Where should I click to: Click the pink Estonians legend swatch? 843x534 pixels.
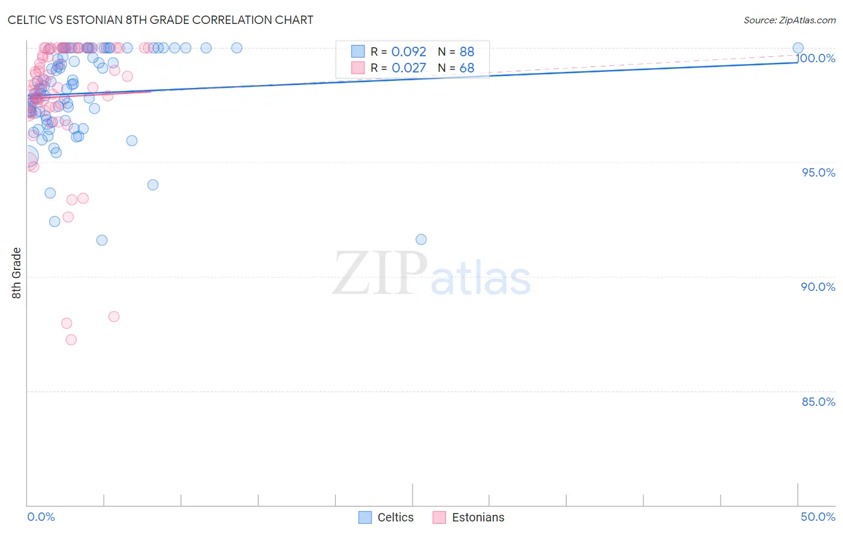tap(439, 517)
